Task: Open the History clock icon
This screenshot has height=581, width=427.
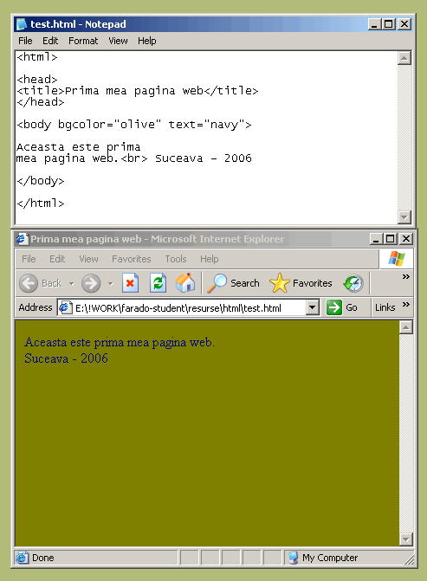Action: click(x=353, y=283)
